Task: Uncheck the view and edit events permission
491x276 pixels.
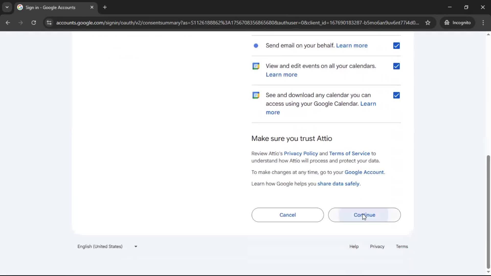Action: tap(396, 66)
